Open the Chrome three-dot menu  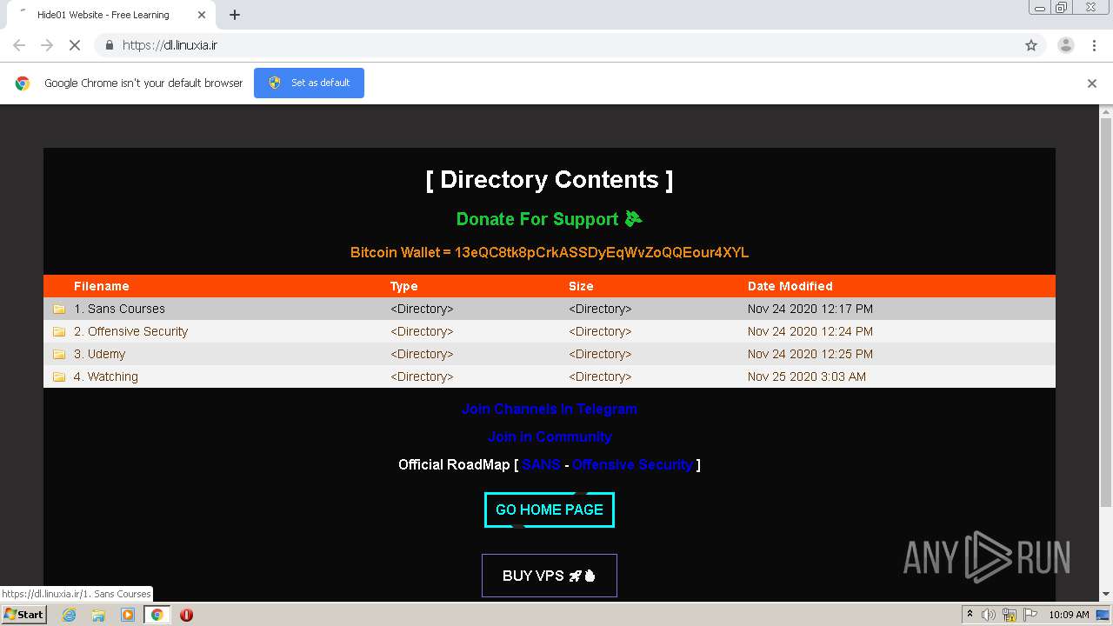(x=1094, y=45)
